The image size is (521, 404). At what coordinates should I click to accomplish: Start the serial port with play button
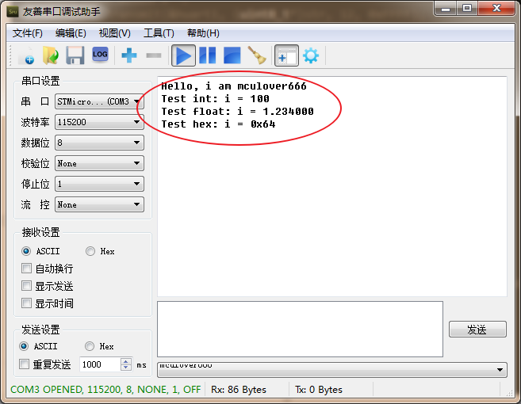click(183, 55)
